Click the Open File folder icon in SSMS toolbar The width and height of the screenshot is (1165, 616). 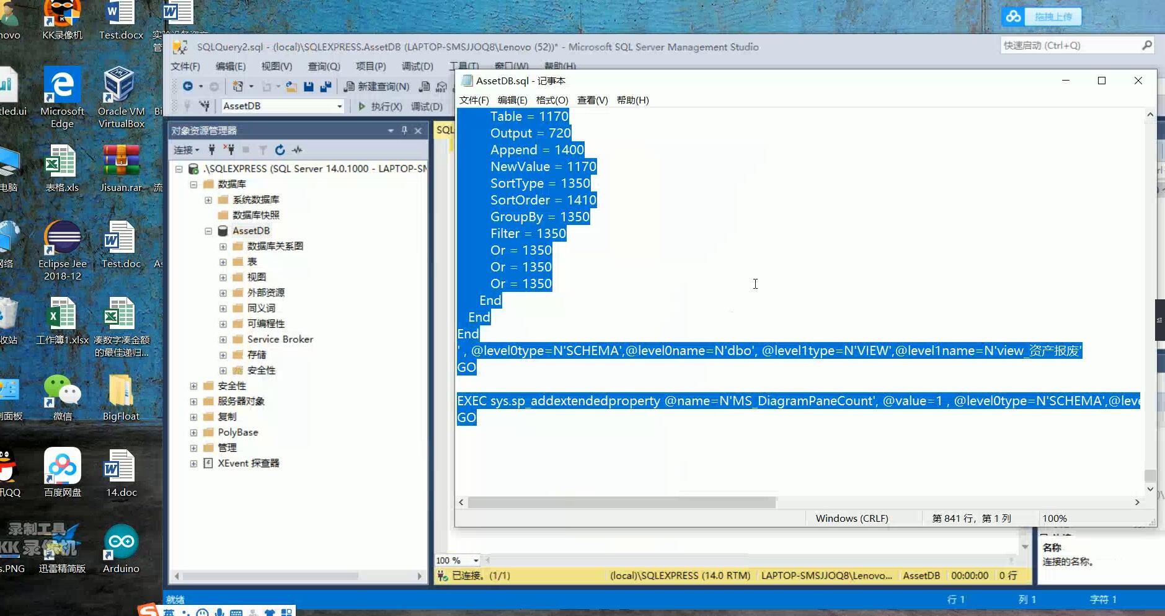(291, 86)
